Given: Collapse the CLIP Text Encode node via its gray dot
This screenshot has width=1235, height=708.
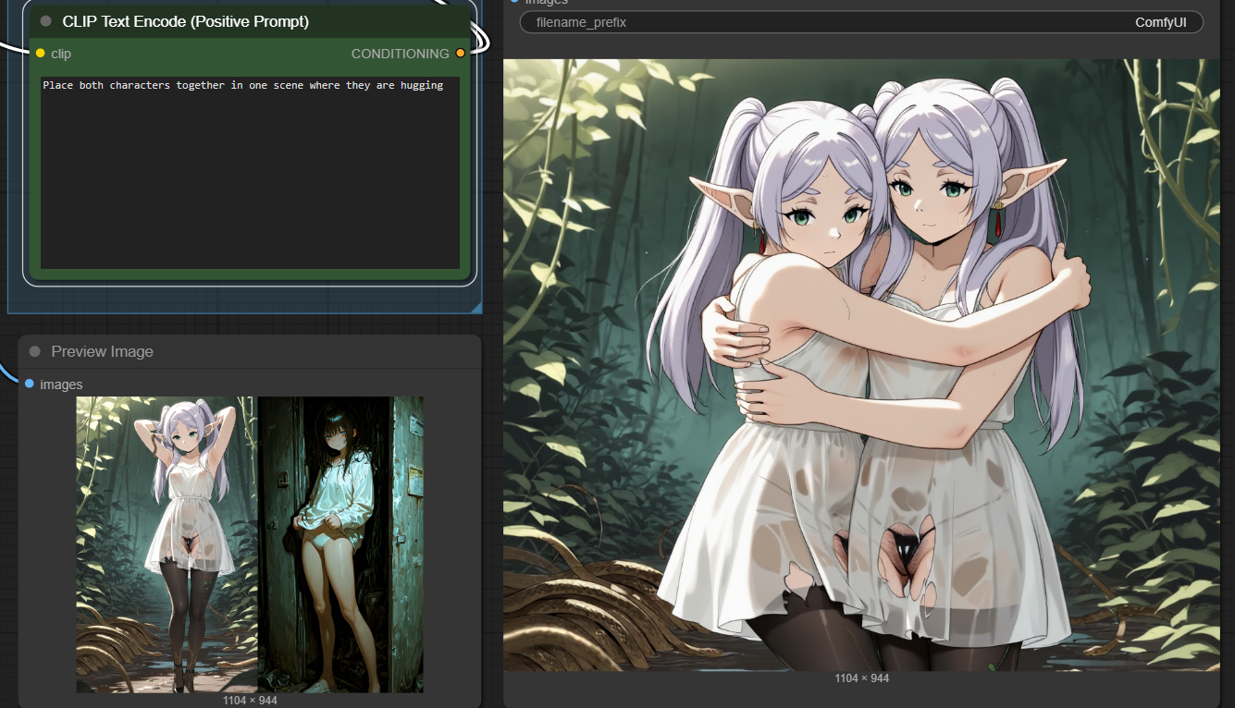Looking at the screenshot, I should 45,21.
